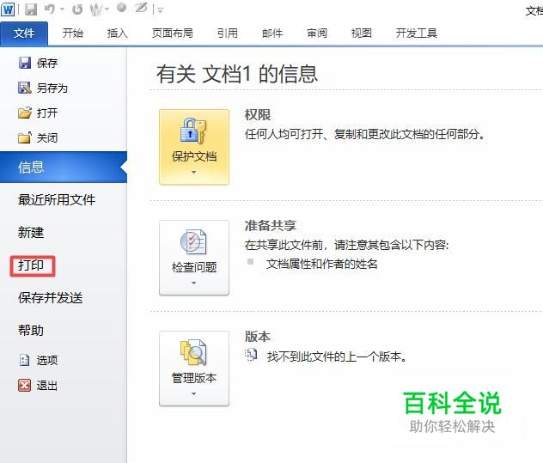Click the checklist icon on 检查问题

[x=193, y=241]
